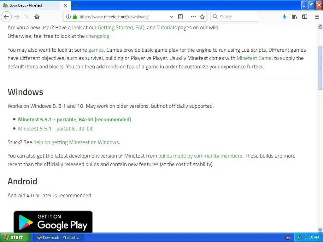Viewport: 323px width, 242px height.
Task: Toggle the sidebar icon
Action: (305, 17)
